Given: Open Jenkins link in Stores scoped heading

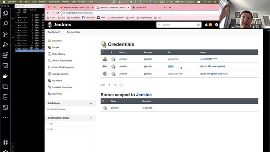Looking at the screenshot, I should click(144, 95).
